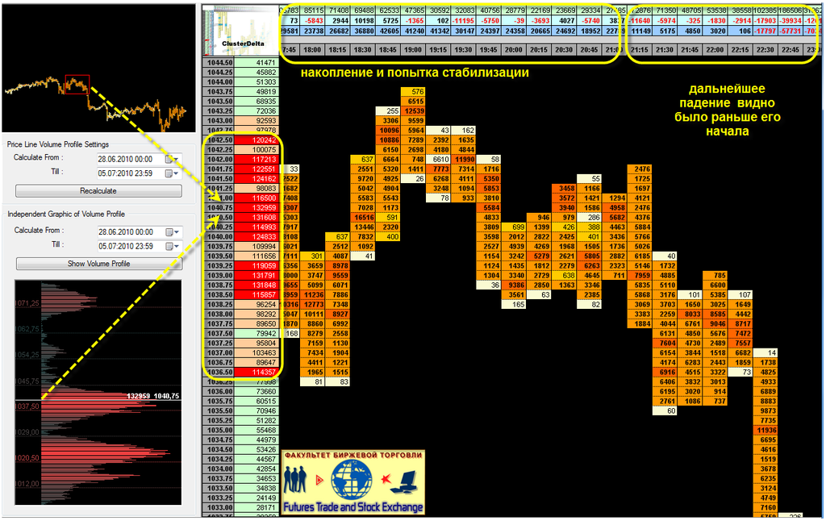Focus the Independent Graphic Calculate From date field
826x521 pixels.
point(138,231)
